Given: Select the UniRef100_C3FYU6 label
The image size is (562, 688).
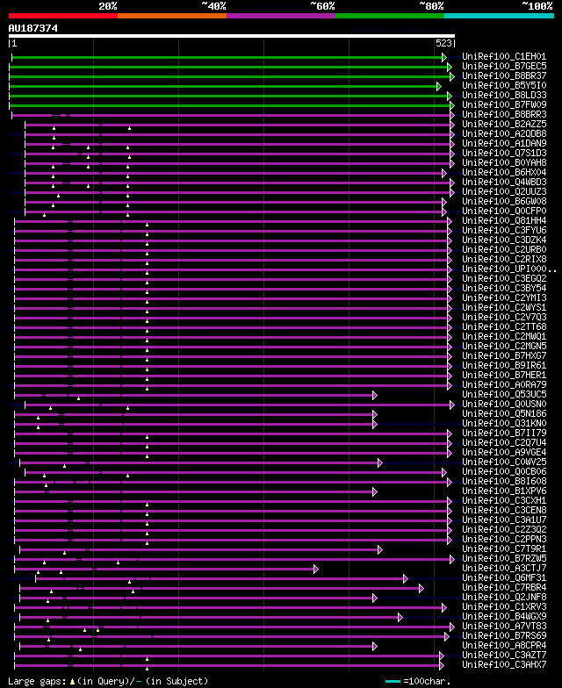Looking at the screenshot, I should 504,230.
